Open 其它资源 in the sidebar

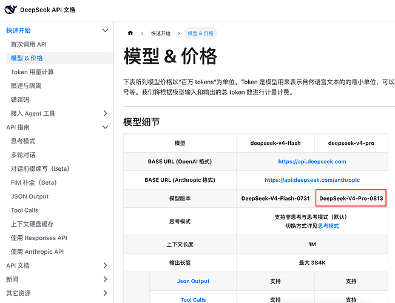pos(18,293)
